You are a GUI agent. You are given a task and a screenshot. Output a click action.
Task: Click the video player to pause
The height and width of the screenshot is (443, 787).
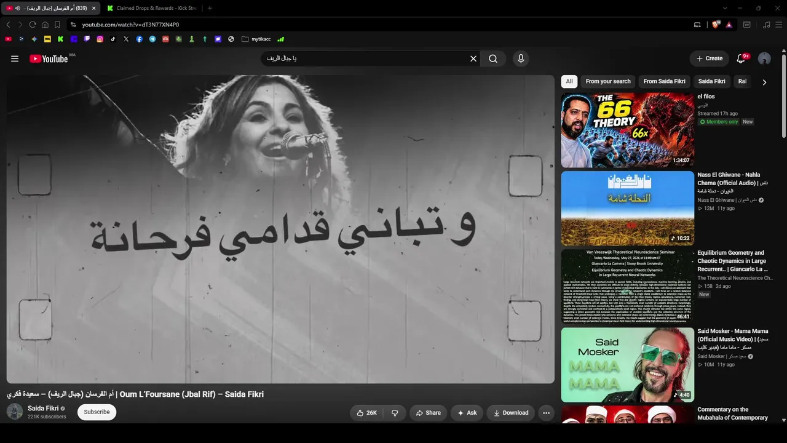coord(280,229)
